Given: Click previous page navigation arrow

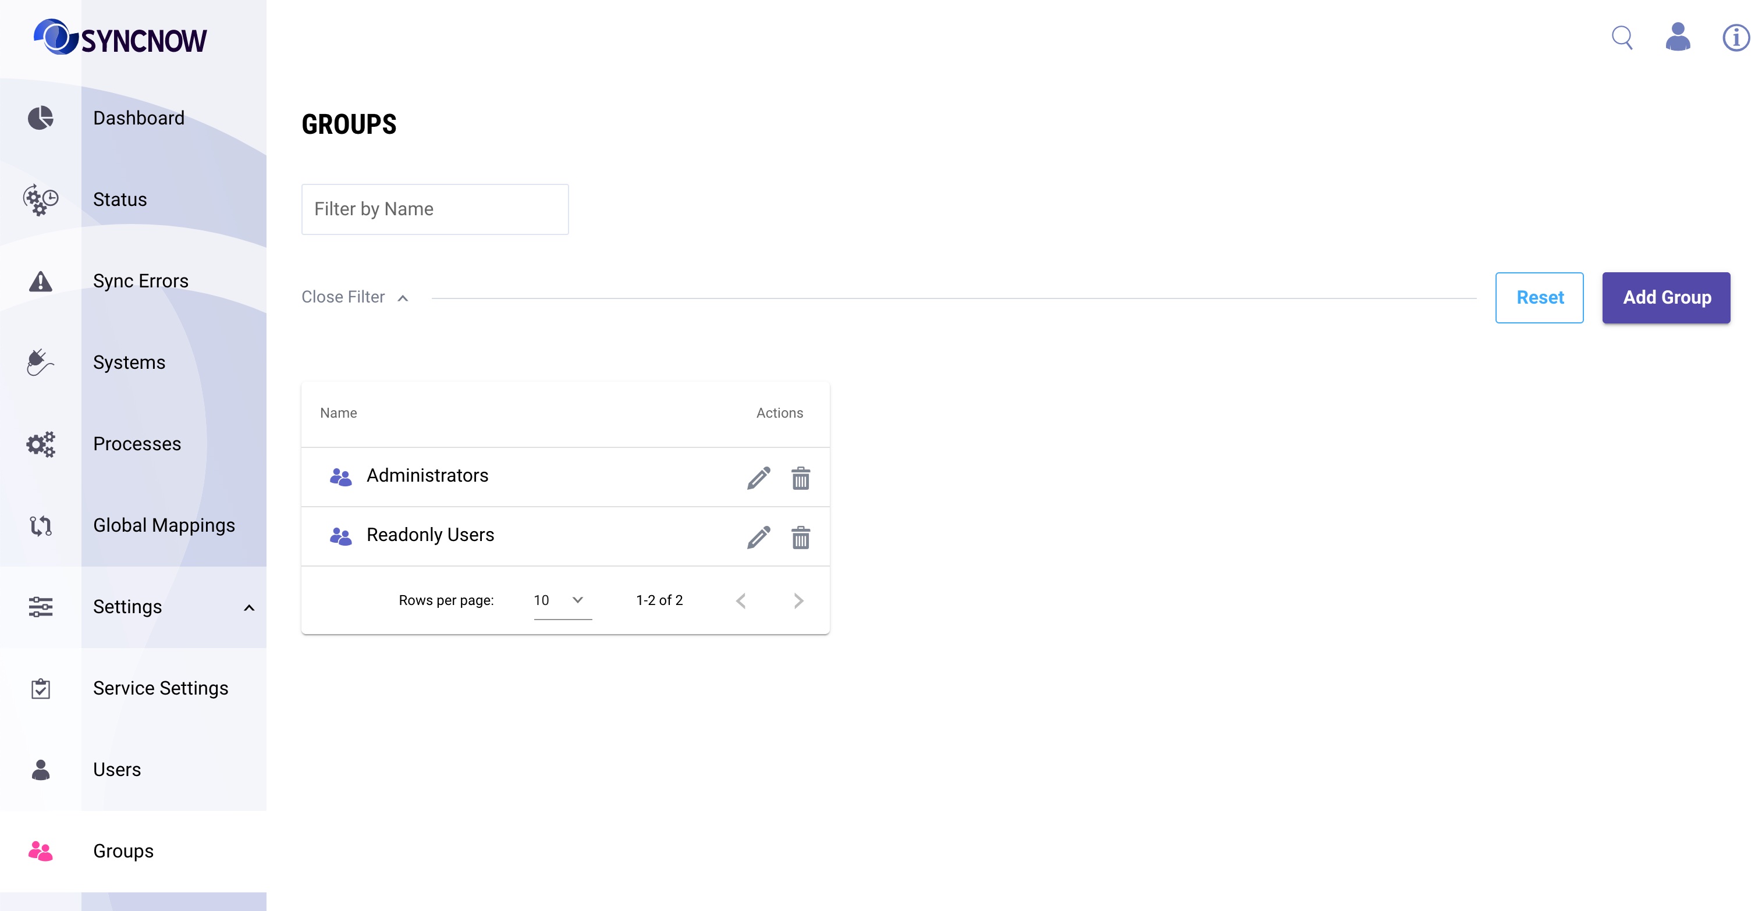Looking at the screenshot, I should pos(741,601).
